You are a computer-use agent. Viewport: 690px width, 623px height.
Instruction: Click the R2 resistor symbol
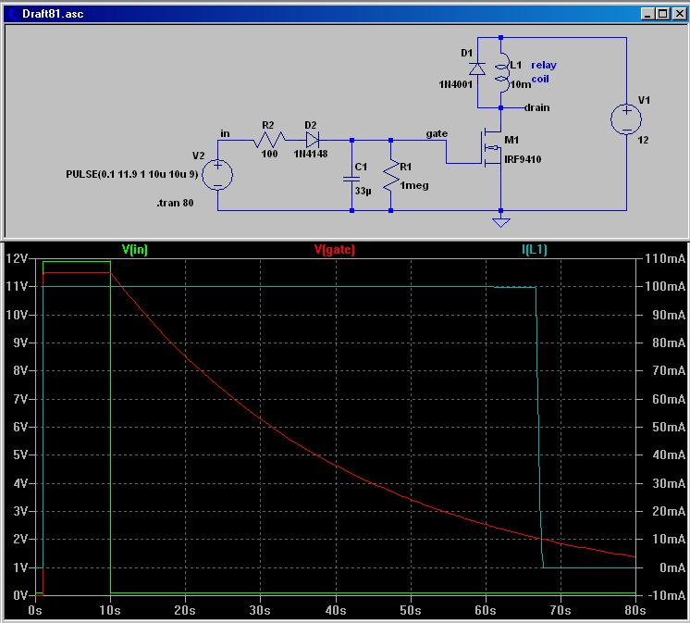269,140
